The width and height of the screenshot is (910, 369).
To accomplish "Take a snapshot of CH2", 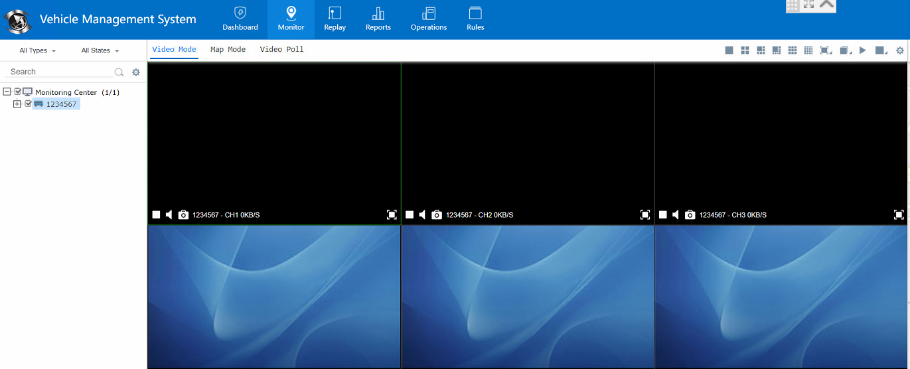I will click(x=437, y=215).
